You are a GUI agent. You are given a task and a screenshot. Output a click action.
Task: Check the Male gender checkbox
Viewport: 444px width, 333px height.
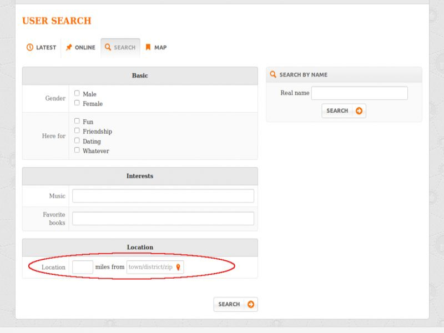click(77, 93)
